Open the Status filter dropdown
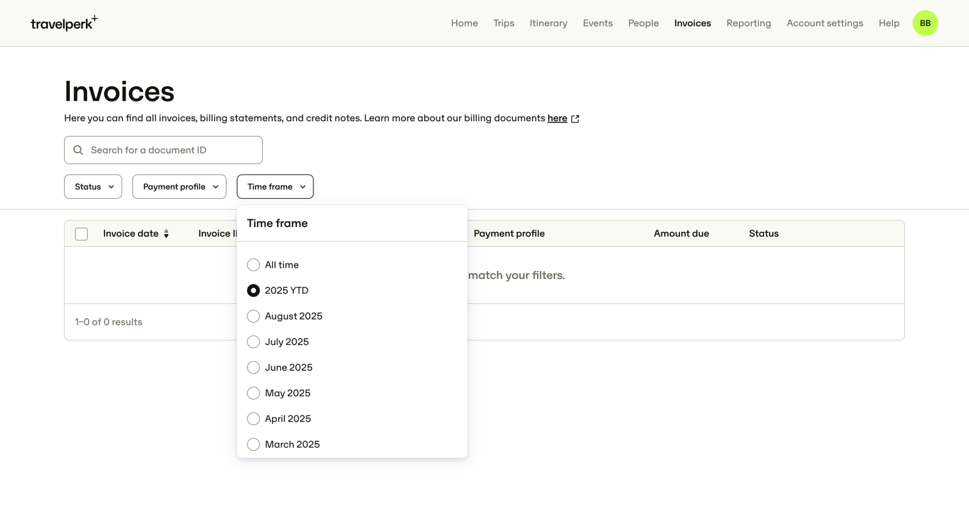The height and width of the screenshot is (522, 969). tap(93, 187)
